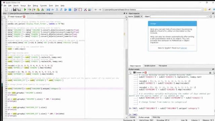Viewport: 215px width, 121px height.
Task: Open the tutorial link in Usage box
Action: tap(183, 48)
